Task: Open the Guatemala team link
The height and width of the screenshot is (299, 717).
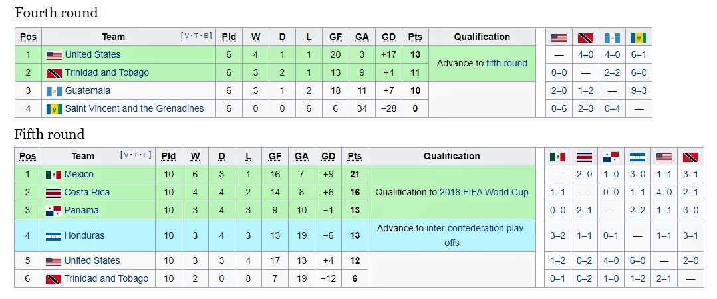Action: (88, 90)
